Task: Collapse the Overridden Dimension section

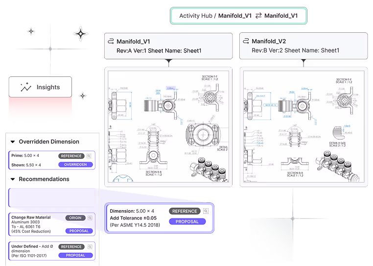Action: [x=13, y=142]
